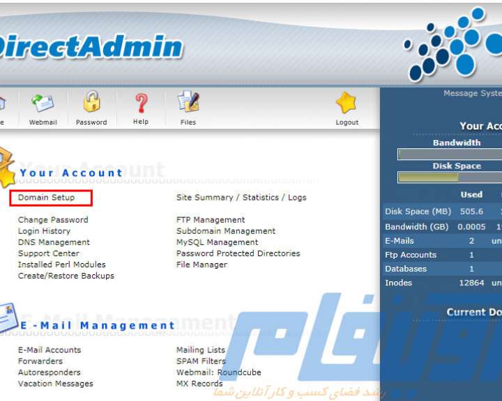Click the Files toolbar label
Screen dimensions: 502x401
tap(188, 122)
